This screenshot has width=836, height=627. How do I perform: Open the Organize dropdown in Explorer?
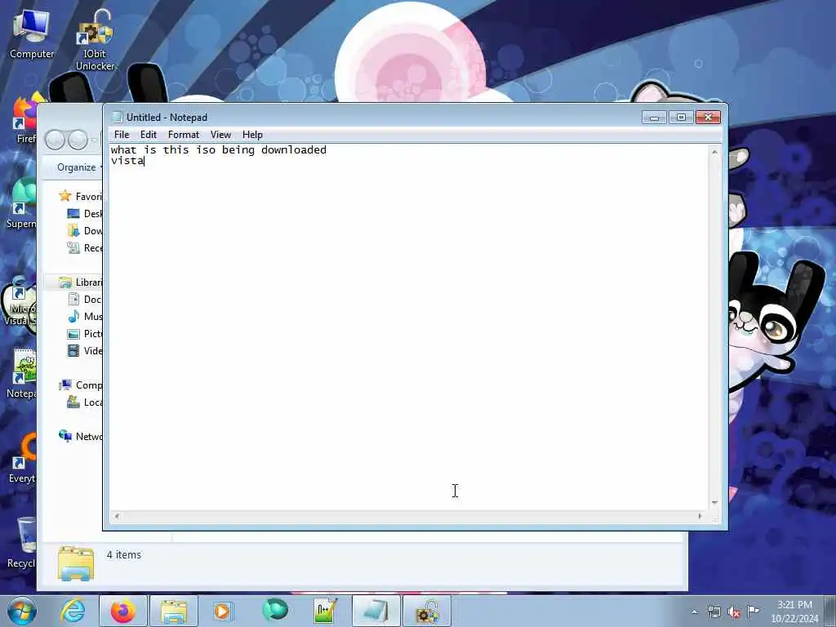point(79,167)
